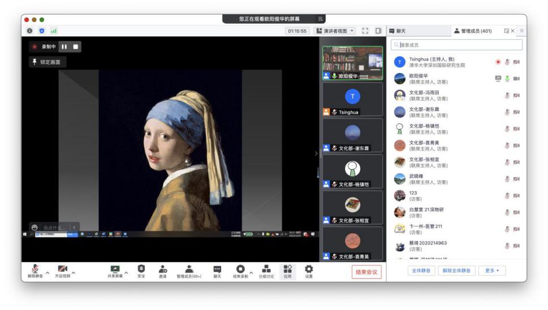Open 分组讨论 breakout rooms

(266, 271)
